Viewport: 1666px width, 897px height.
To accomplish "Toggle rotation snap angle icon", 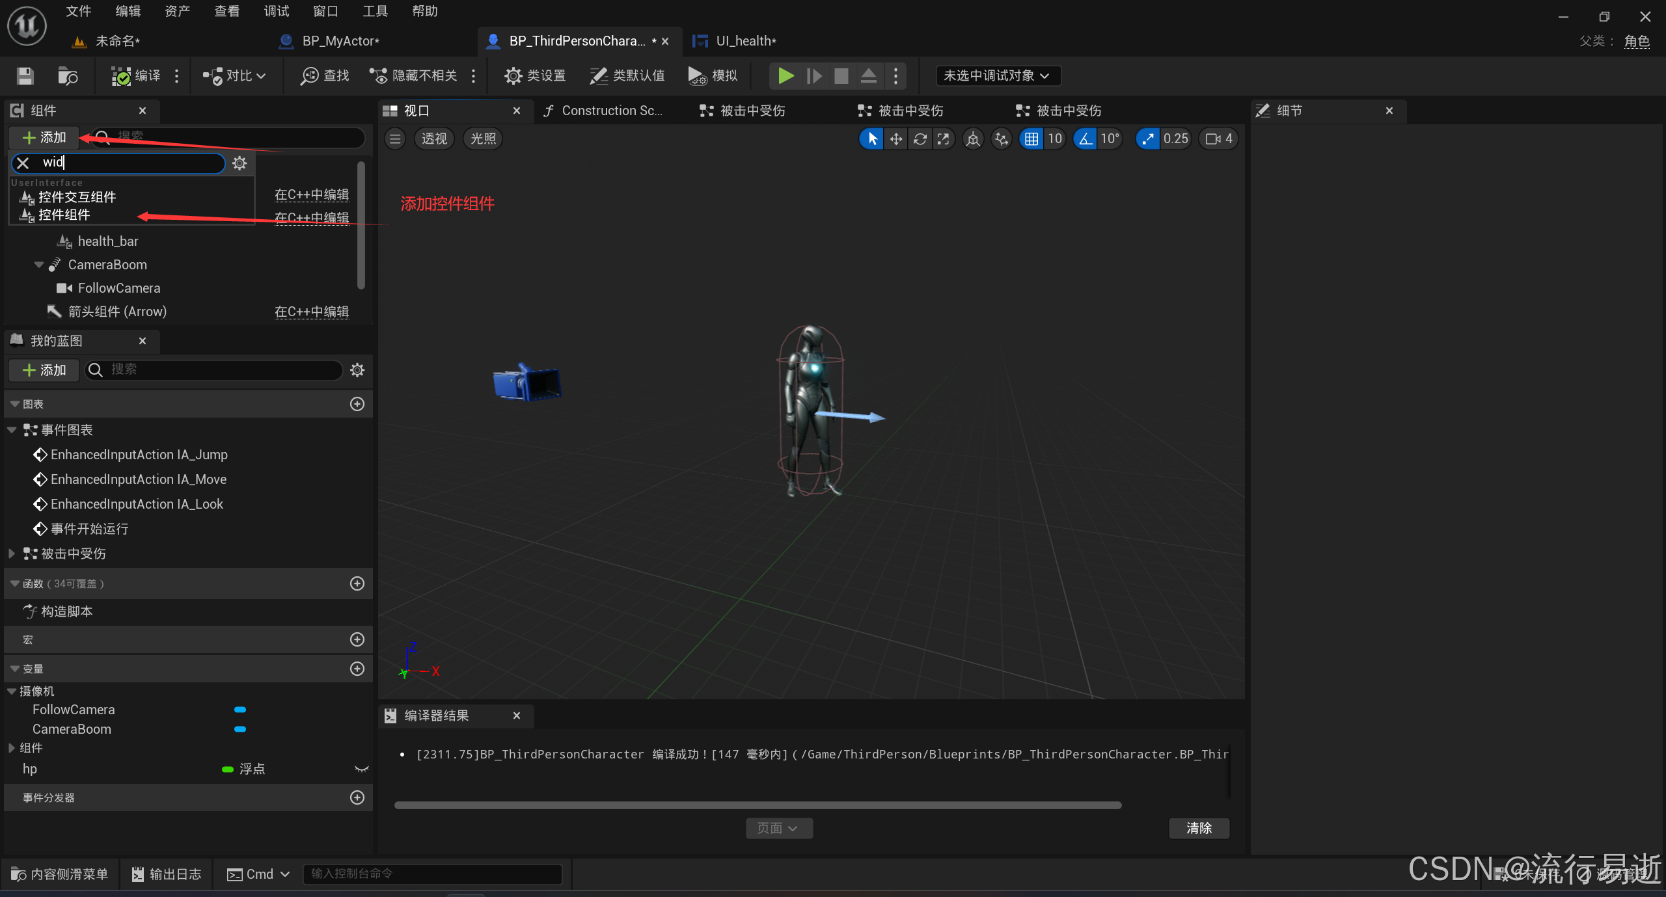I will click(1086, 139).
